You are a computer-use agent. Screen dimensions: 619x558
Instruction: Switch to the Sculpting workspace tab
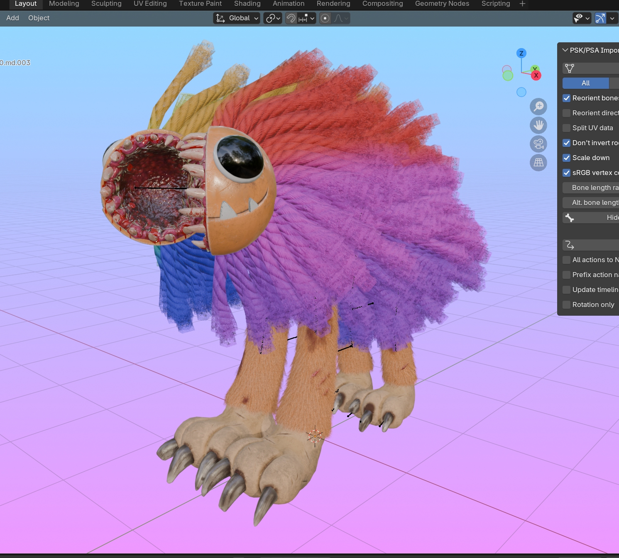coord(106,4)
